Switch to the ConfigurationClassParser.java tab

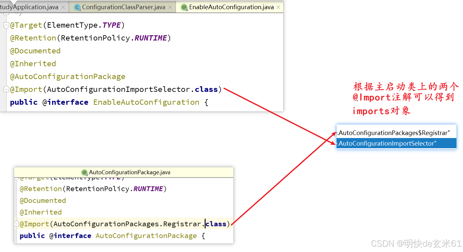(x=122, y=7)
